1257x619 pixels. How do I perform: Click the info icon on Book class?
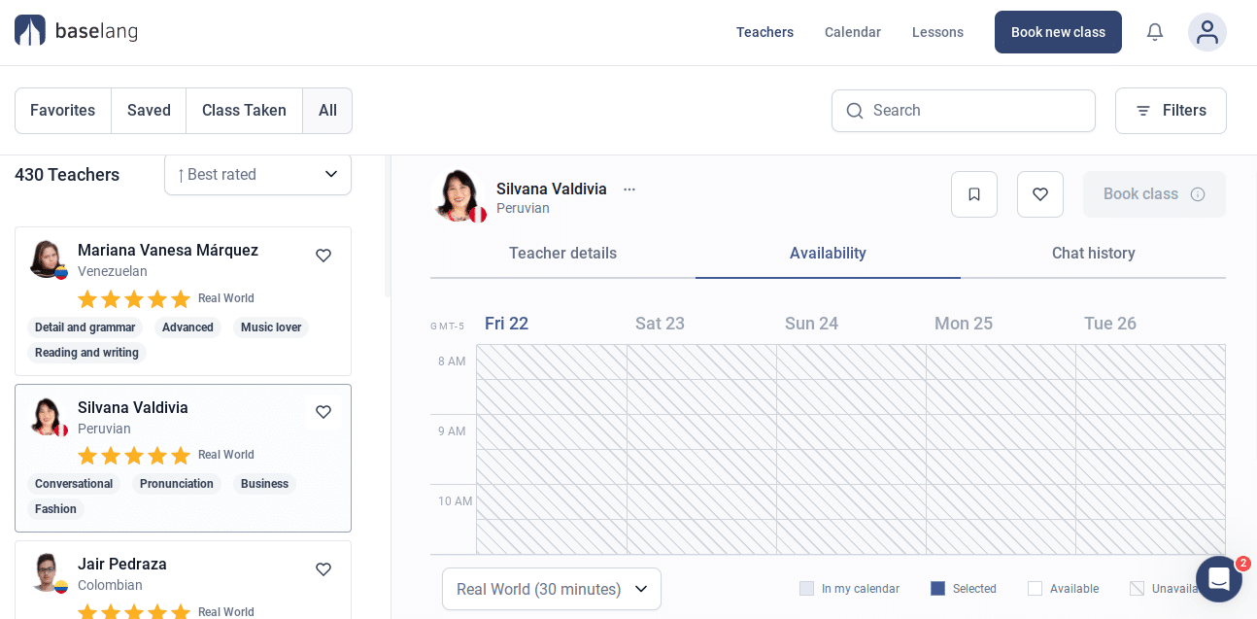[1198, 194]
